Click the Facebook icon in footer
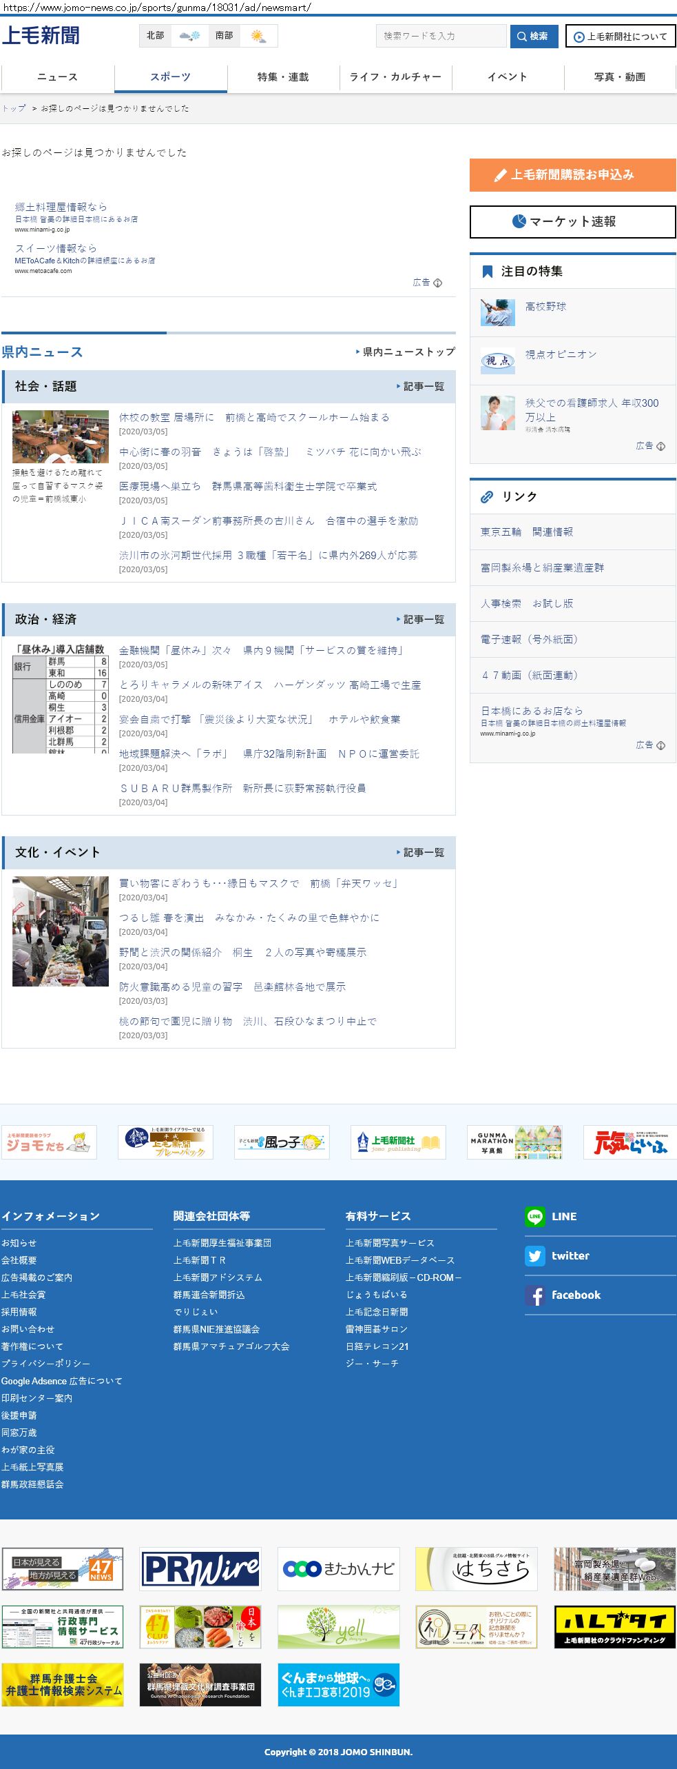677x1769 pixels. 534,1295
